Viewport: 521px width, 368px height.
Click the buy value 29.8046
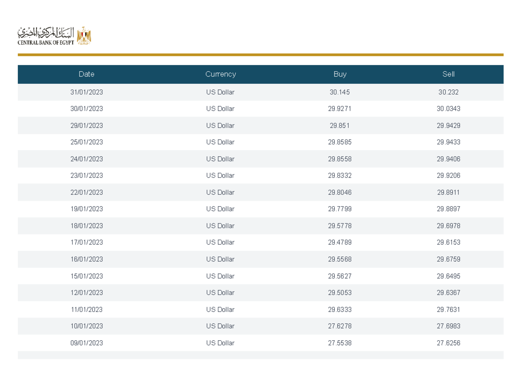pos(340,193)
